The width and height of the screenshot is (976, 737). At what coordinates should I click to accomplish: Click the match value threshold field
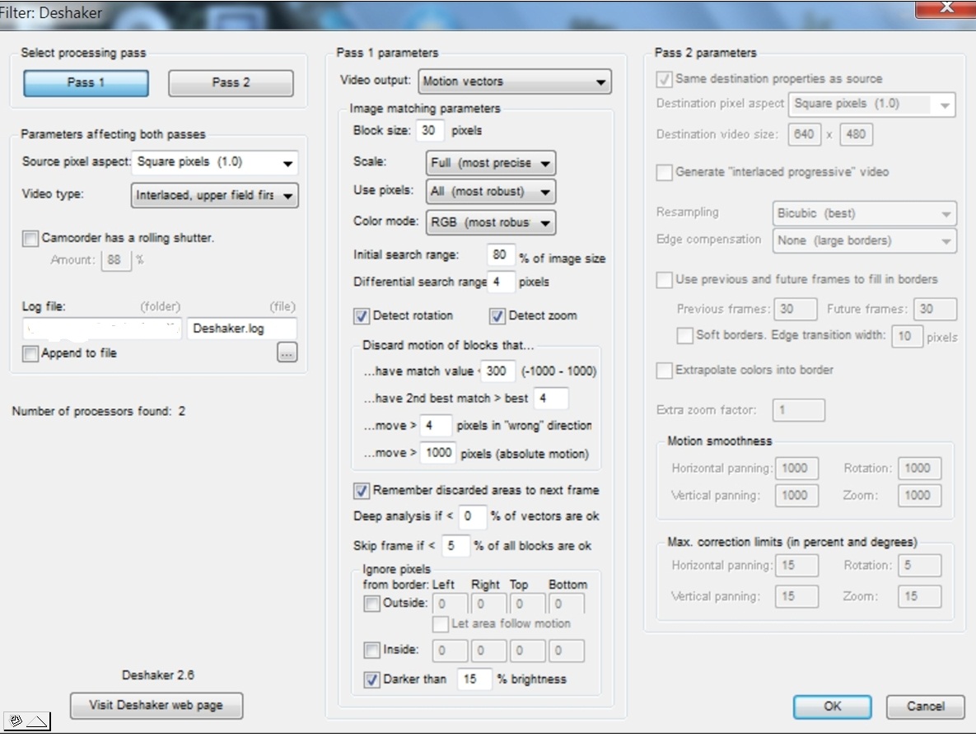point(498,371)
